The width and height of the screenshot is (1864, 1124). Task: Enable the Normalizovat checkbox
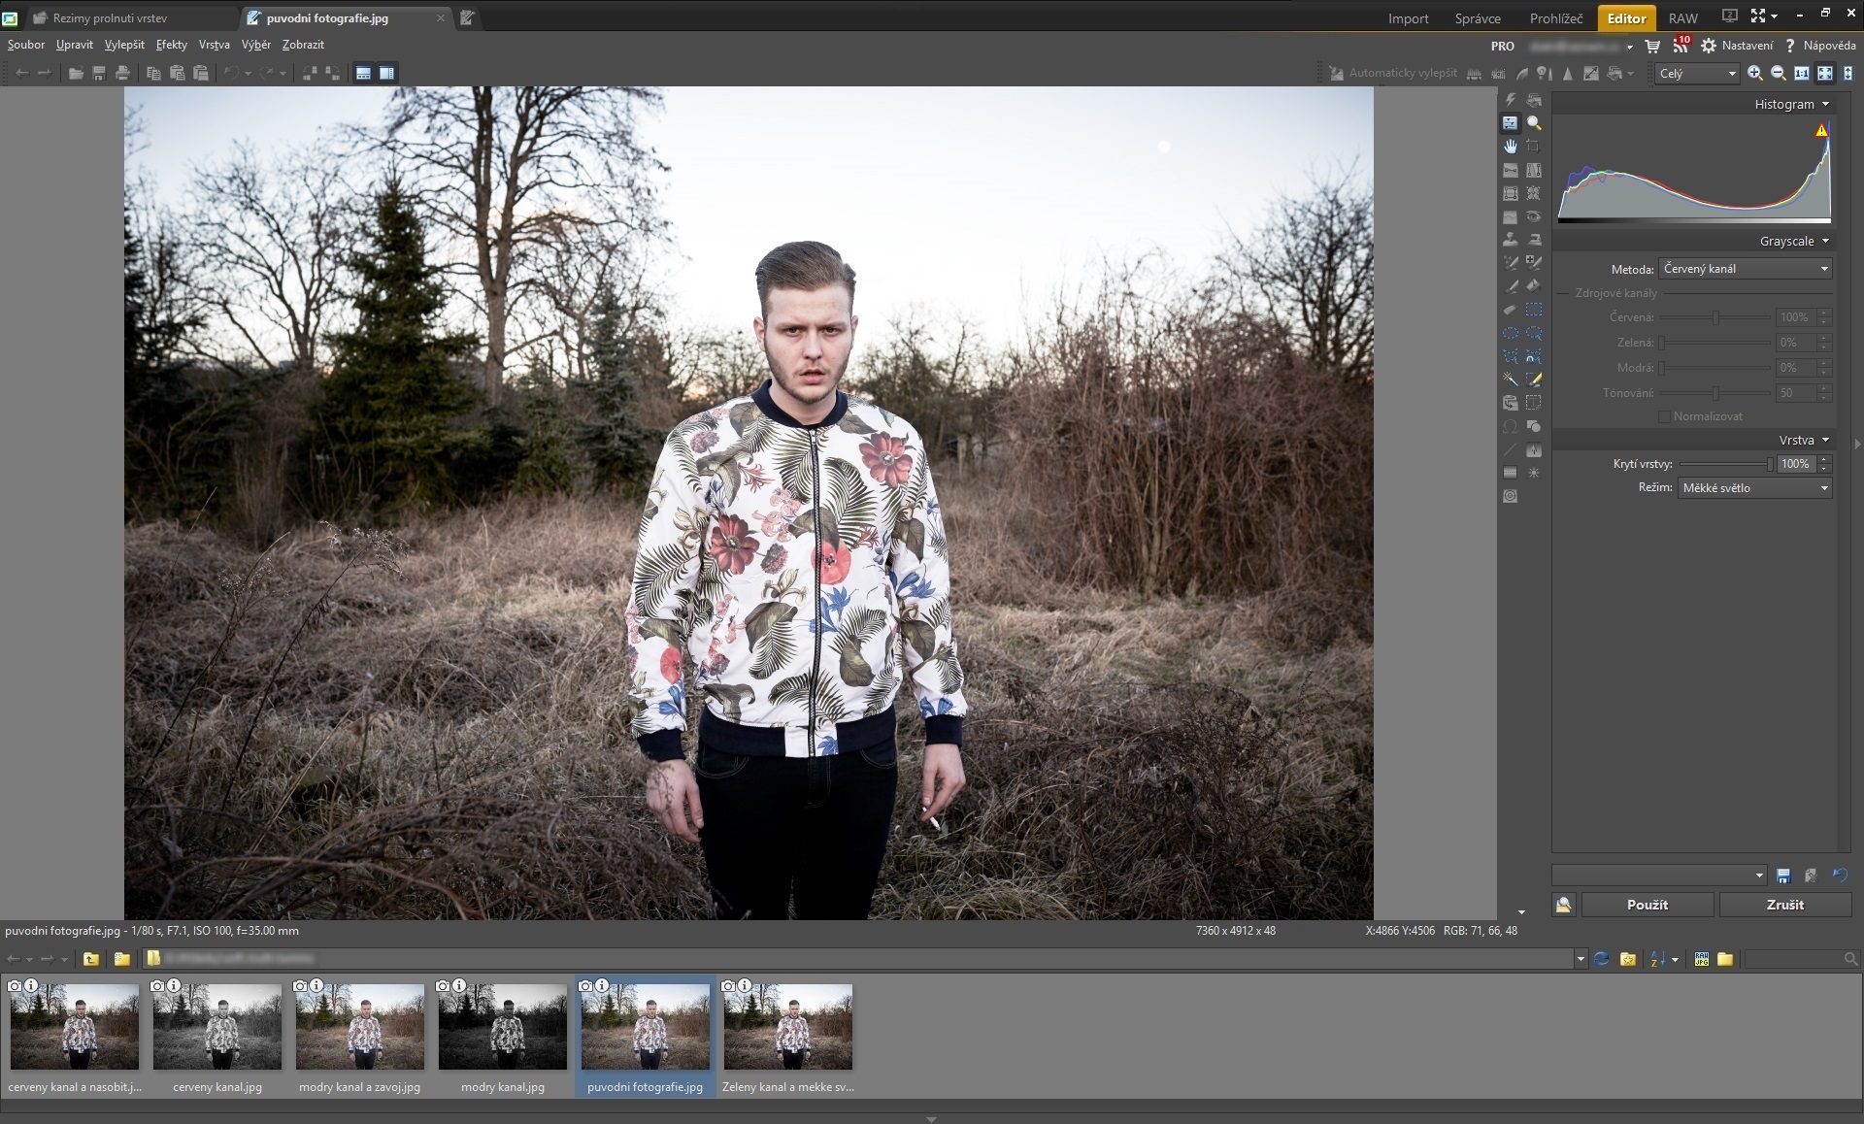pyautogui.click(x=1664, y=416)
